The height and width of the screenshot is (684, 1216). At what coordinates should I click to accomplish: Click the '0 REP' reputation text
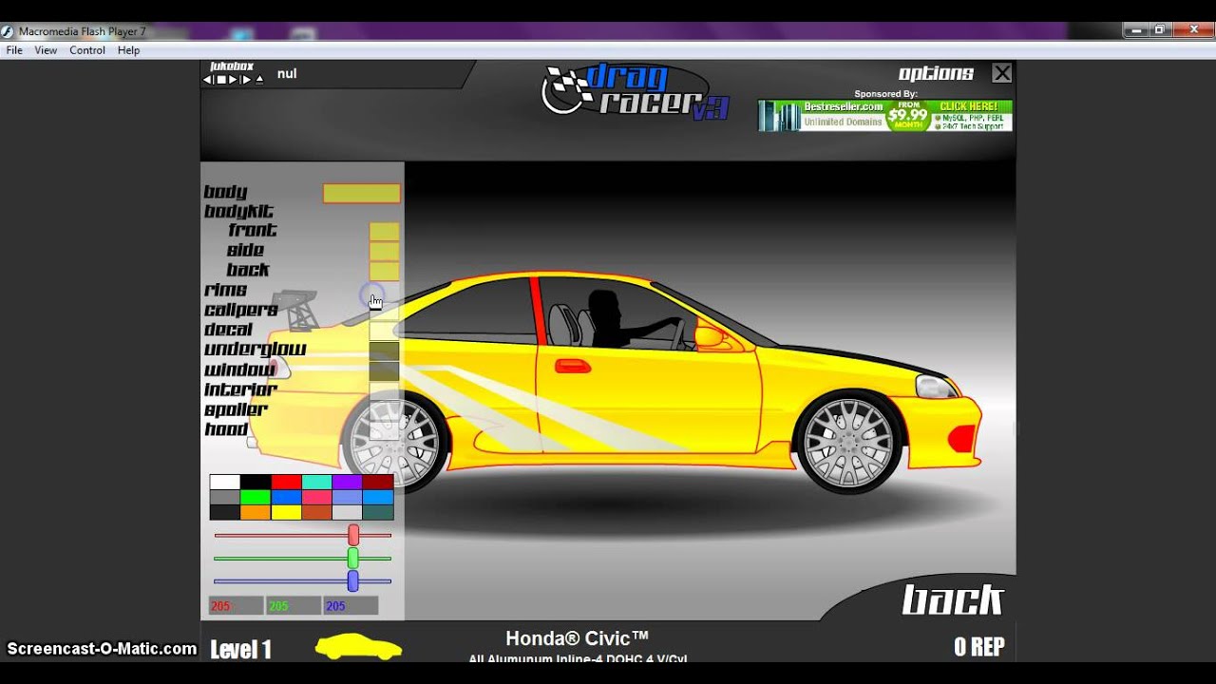click(979, 648)
